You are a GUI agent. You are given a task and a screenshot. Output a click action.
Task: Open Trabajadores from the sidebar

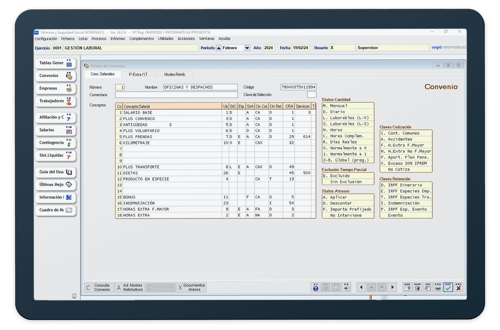(55, 101)
